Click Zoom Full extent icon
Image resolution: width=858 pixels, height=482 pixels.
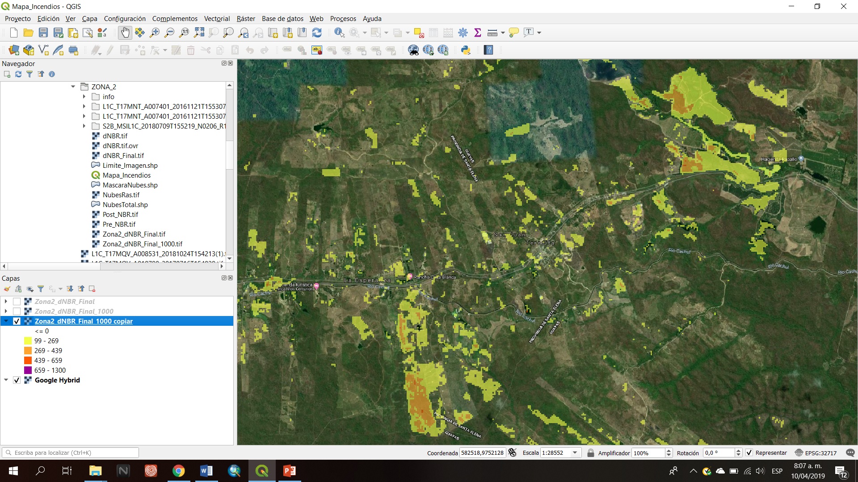(x=199, y=33)
